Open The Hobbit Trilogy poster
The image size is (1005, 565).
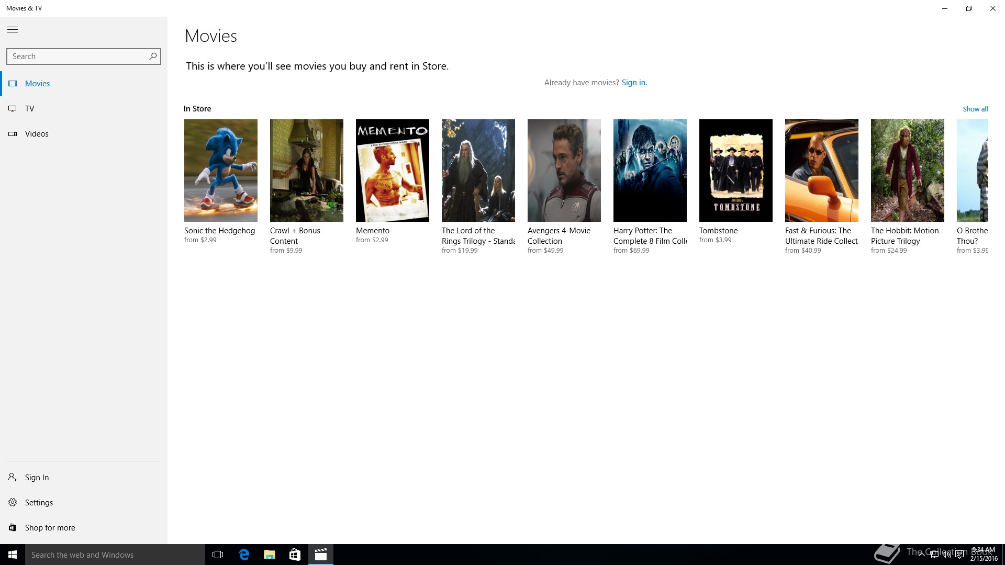pos(908,171)
